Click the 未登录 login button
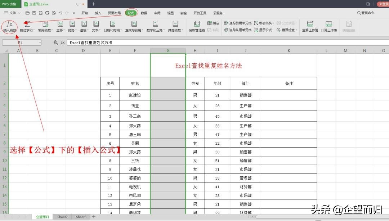389x221 pixels. [x=383, y=4]
